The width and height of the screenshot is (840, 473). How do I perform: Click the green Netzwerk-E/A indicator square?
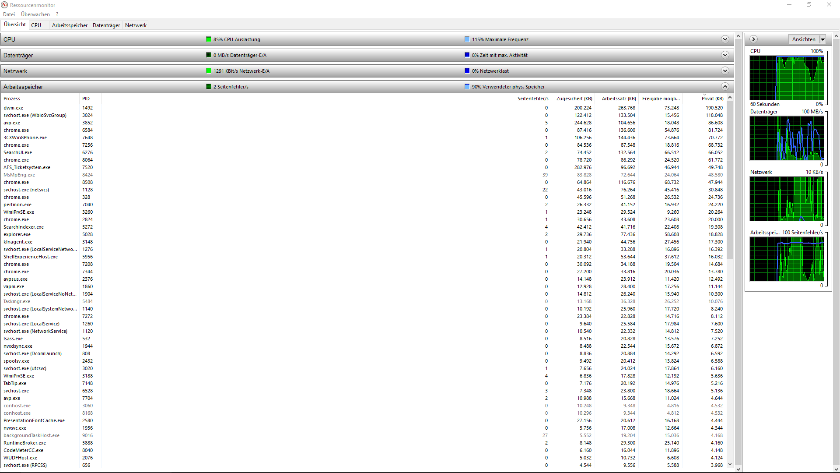tap(209, 71)
